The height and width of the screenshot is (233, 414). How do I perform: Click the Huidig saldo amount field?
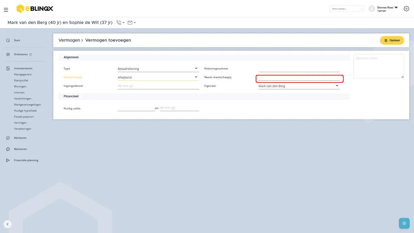click(136, 108)
